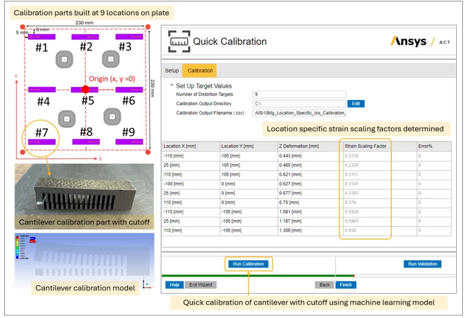Image resolution: width=467 pixels, height=318 pixels.
Task: Open the Help panel
Action: [174, 285]
